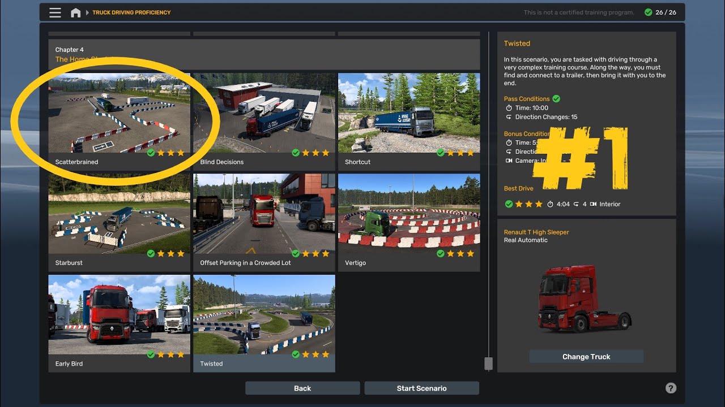Click the Best Drive camera icon next to Interior
Screen dimensions: 725x407
pyautogui.click(x=593, y=204)
